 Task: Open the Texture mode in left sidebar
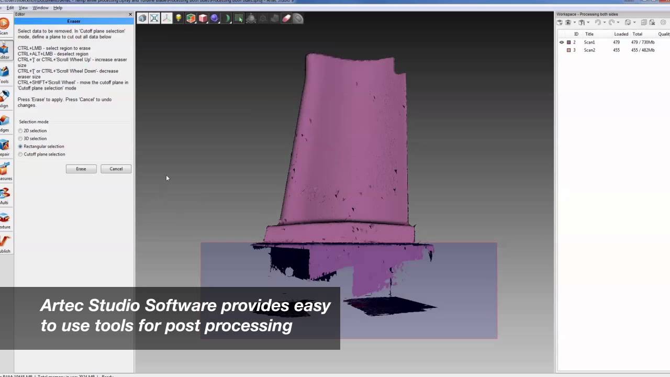[5, 220]
